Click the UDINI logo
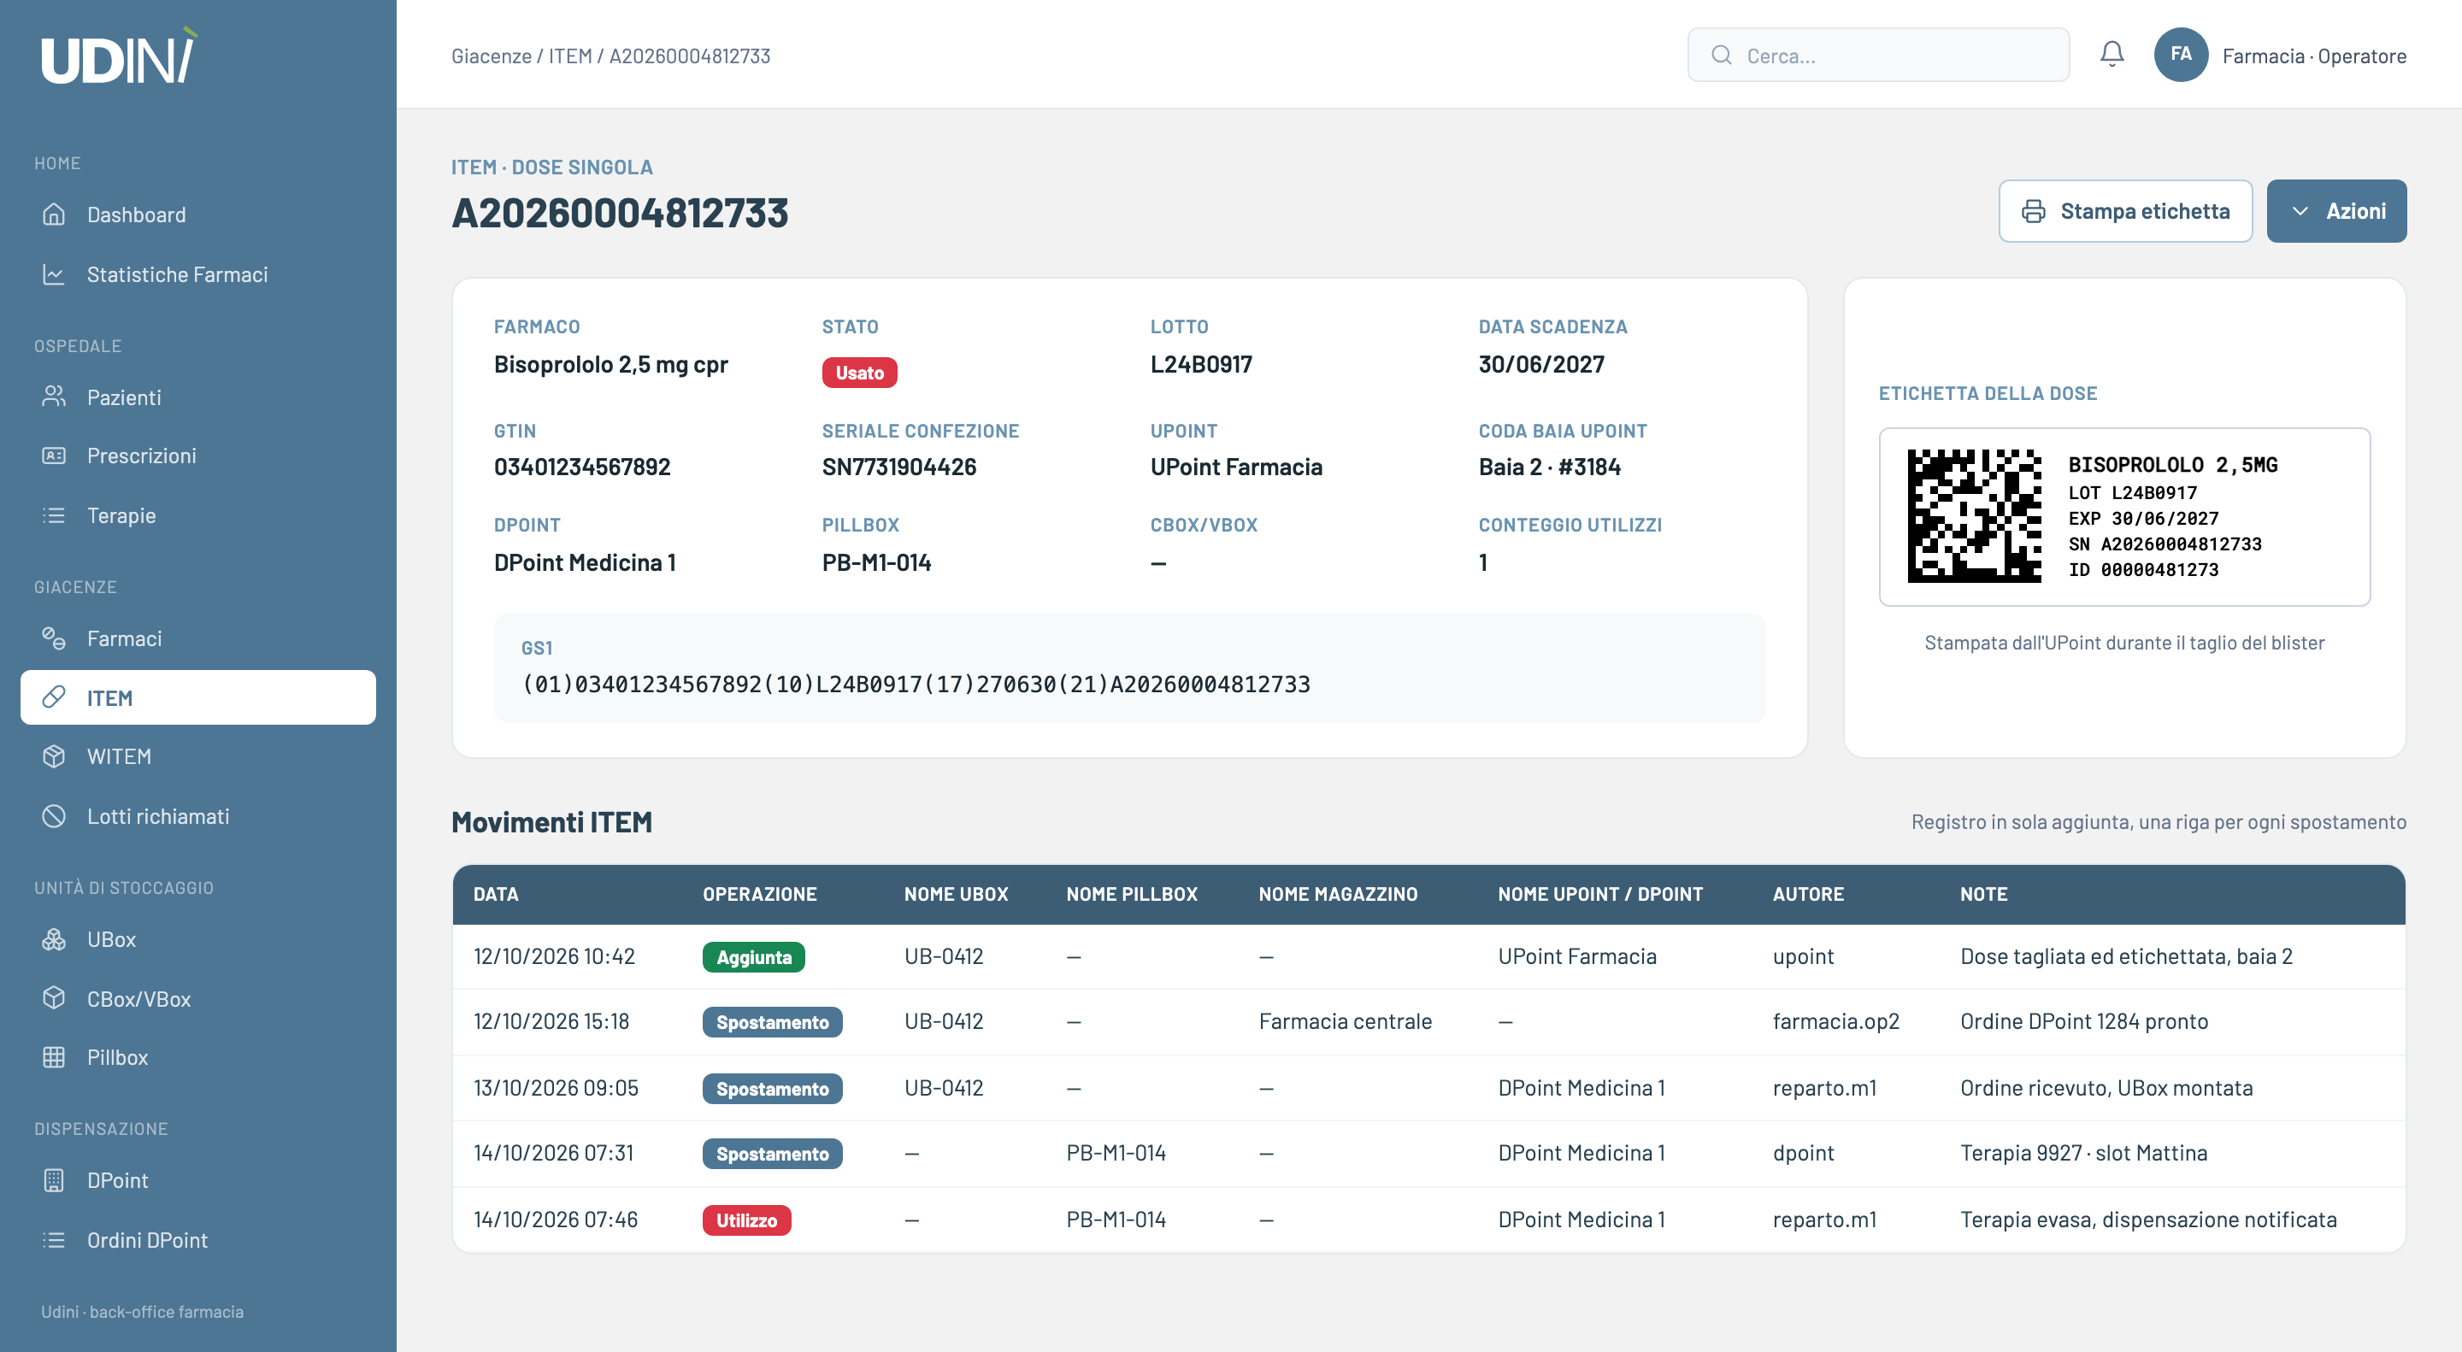Screen dimensions: 2462x1352 (x=119, y=56)
